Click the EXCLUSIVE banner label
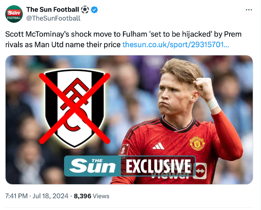The height and width of the screenshot is (210, 261). 159,166
